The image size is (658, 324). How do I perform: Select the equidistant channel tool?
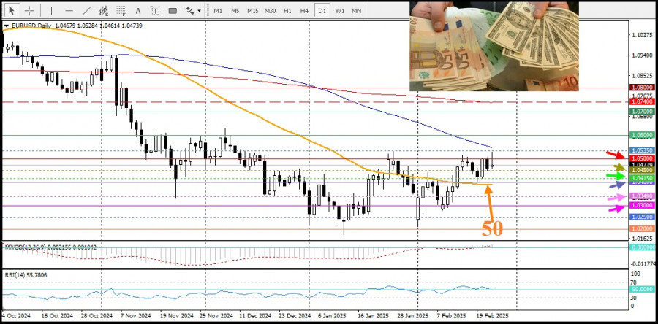(103, 11)
